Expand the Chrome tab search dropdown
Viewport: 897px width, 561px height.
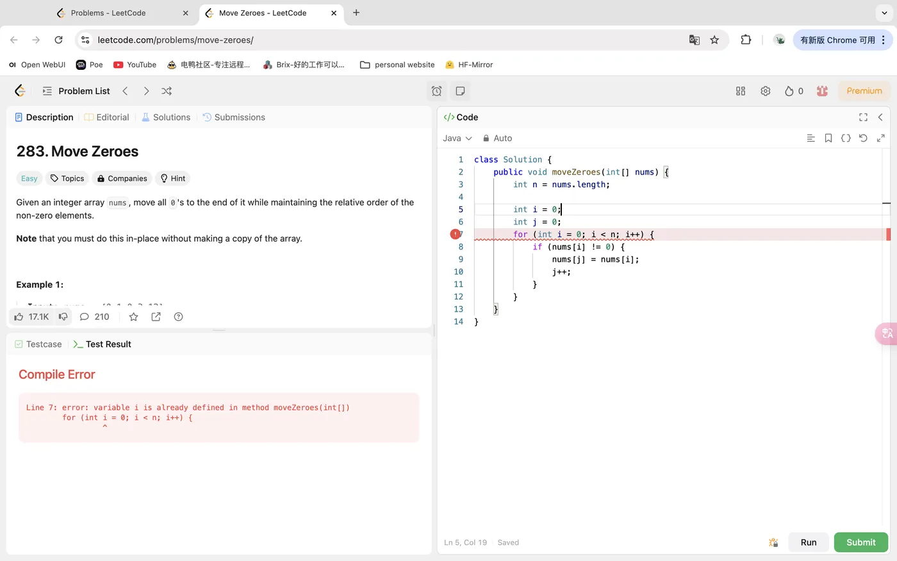[x=884, y=13]
